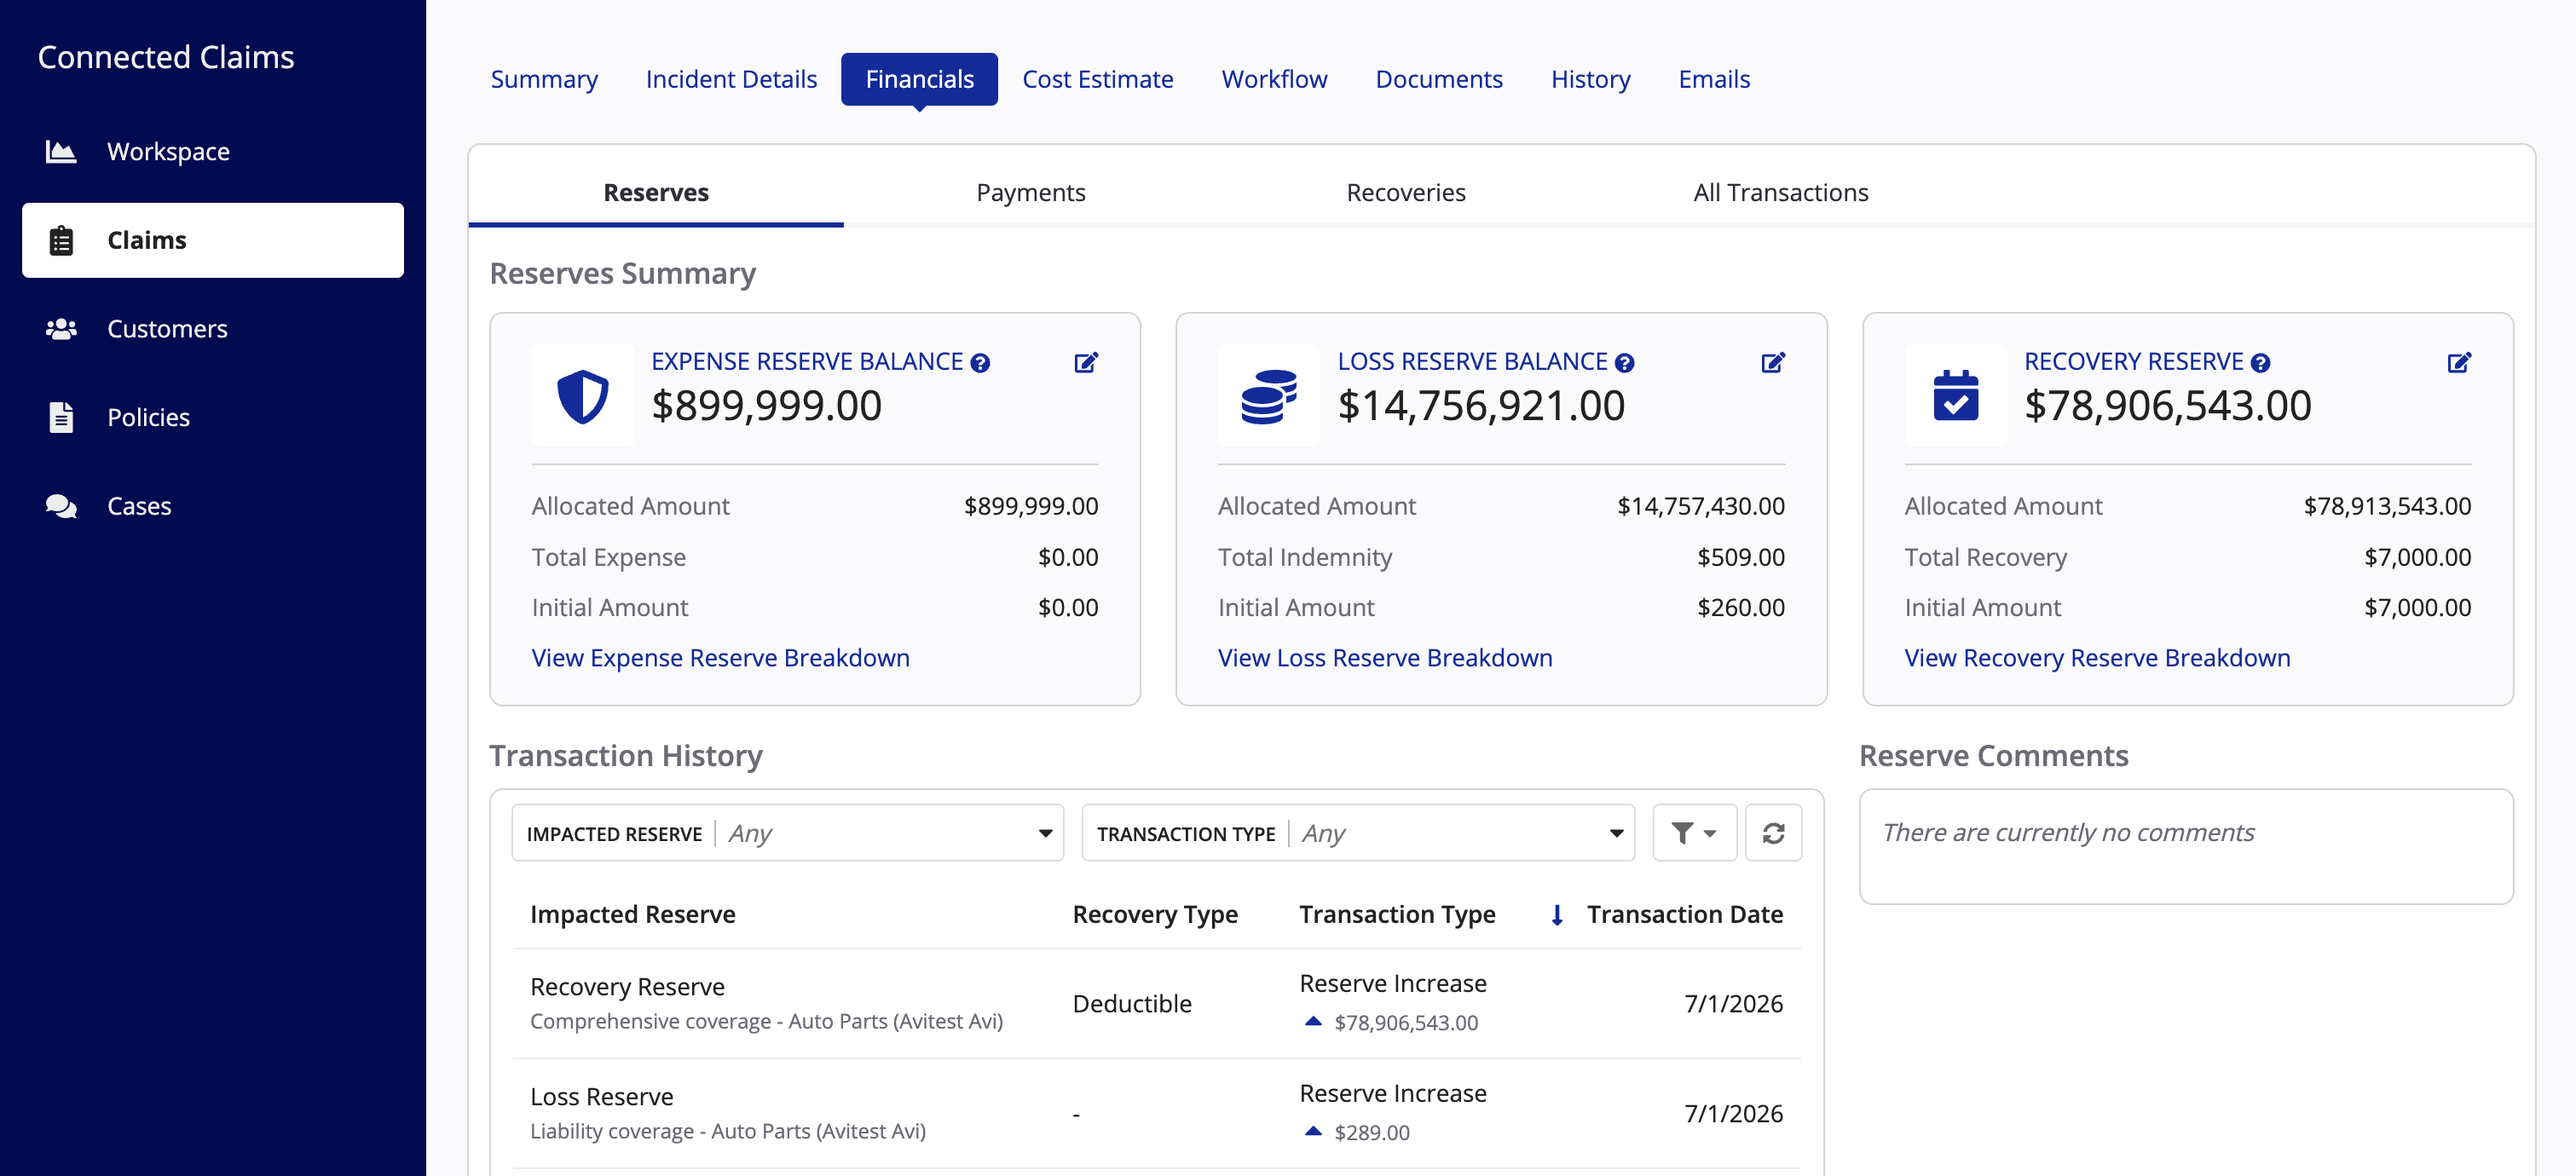View the All Transactions sub-tab
The width and height of the screenshot is (2576, 1176).
(1781, 192)
